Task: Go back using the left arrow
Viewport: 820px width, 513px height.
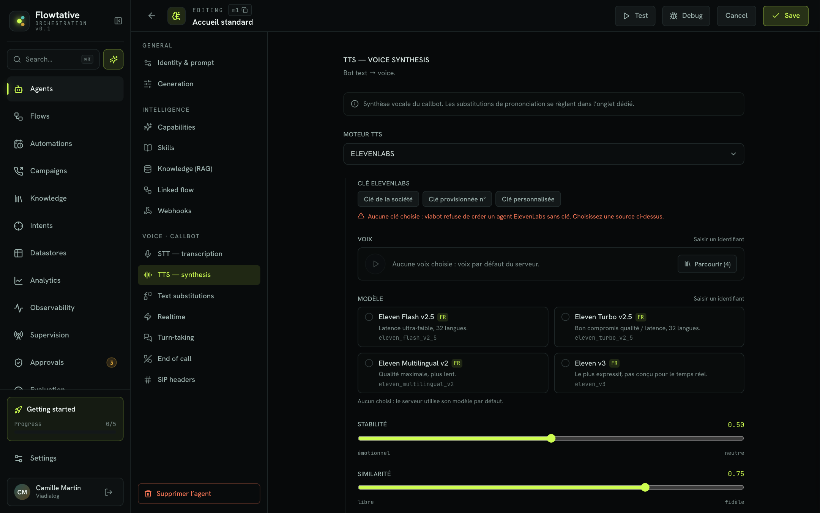Action: click(x=151, y=16)
